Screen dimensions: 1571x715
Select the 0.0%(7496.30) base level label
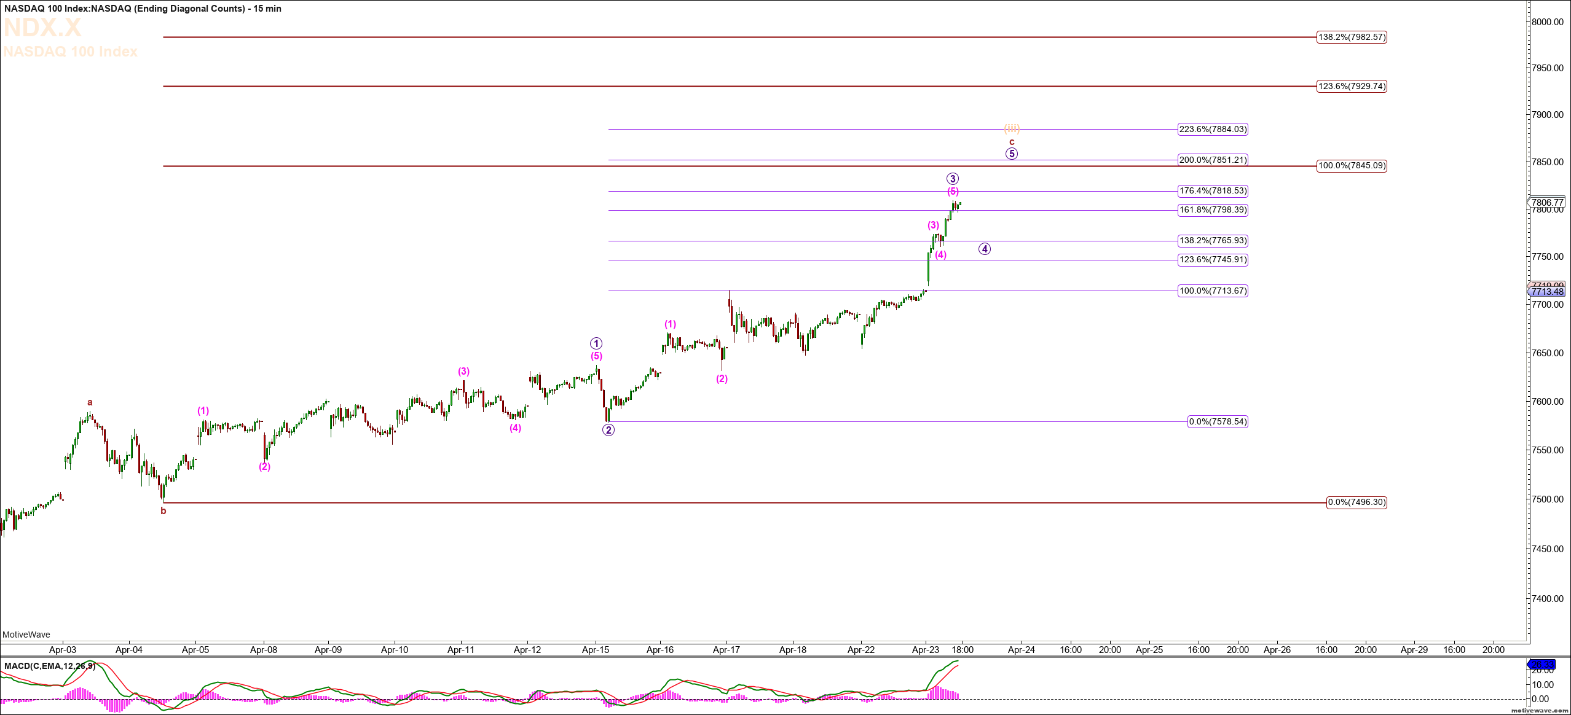(1356, 502)
